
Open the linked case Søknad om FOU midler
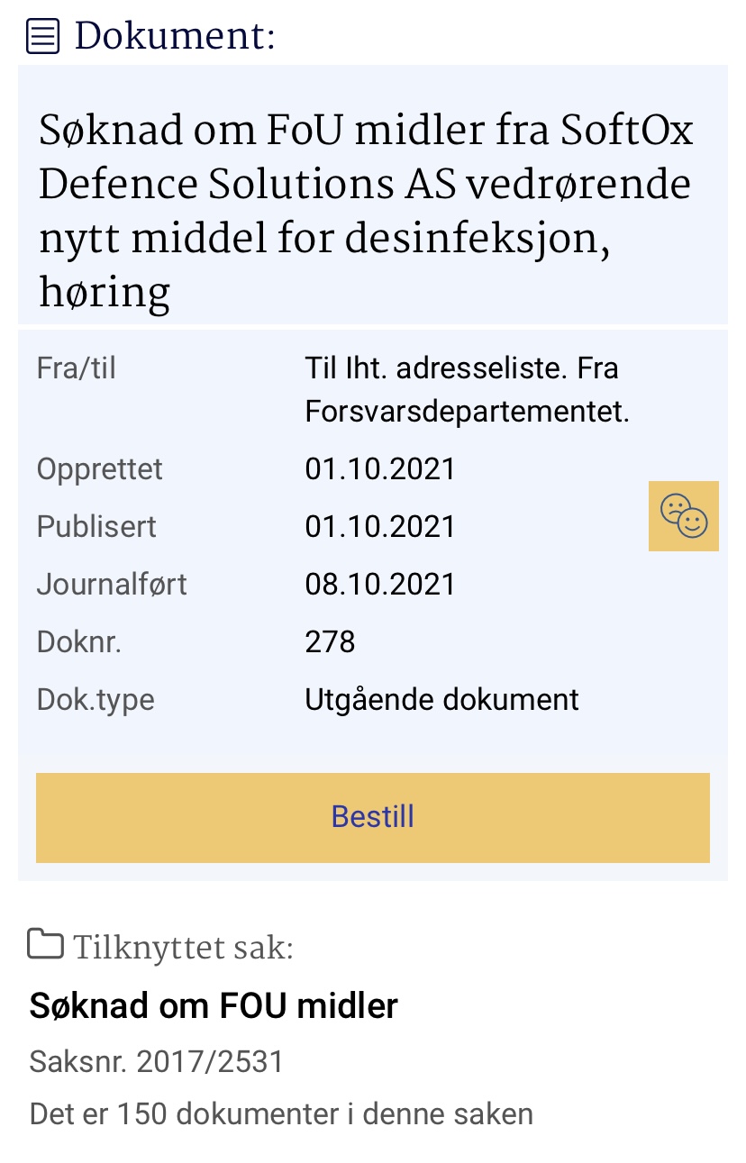coord(214,1005)
